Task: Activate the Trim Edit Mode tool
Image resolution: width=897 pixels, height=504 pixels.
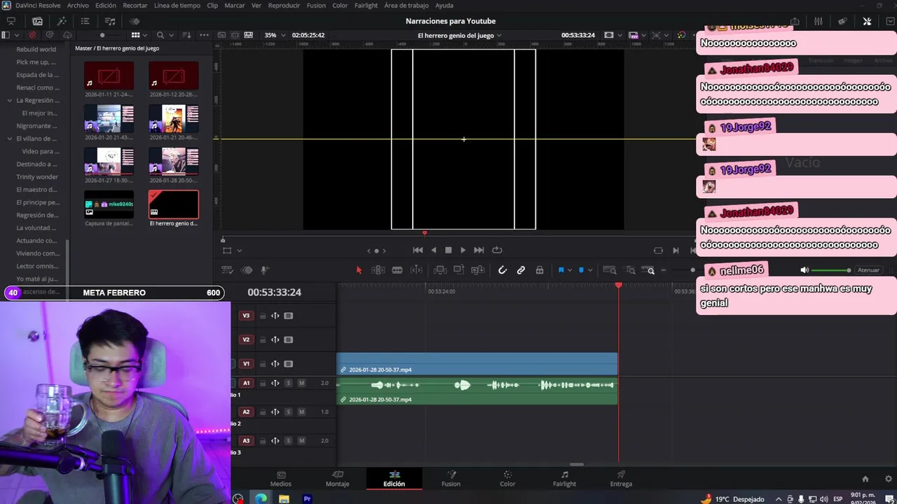Action: tap(378, 270)
